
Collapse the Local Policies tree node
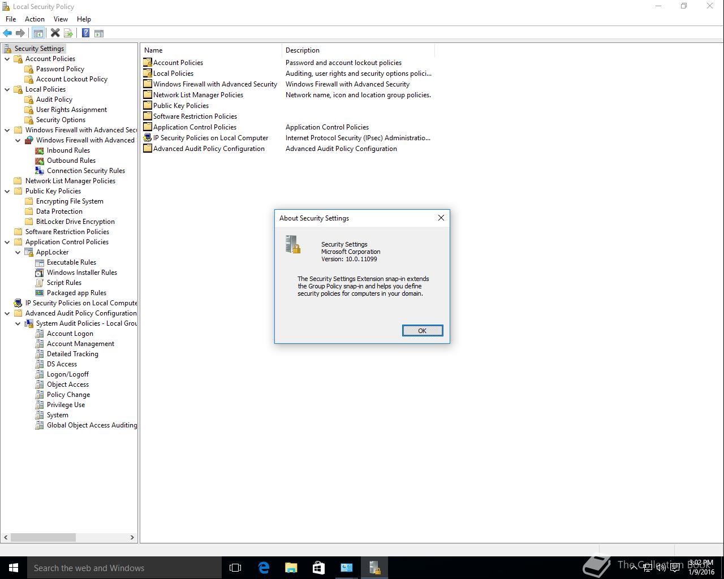coord(7,89)
